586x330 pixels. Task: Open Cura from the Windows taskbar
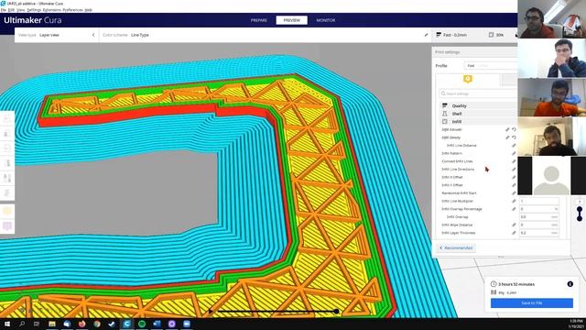pos(126,324)
